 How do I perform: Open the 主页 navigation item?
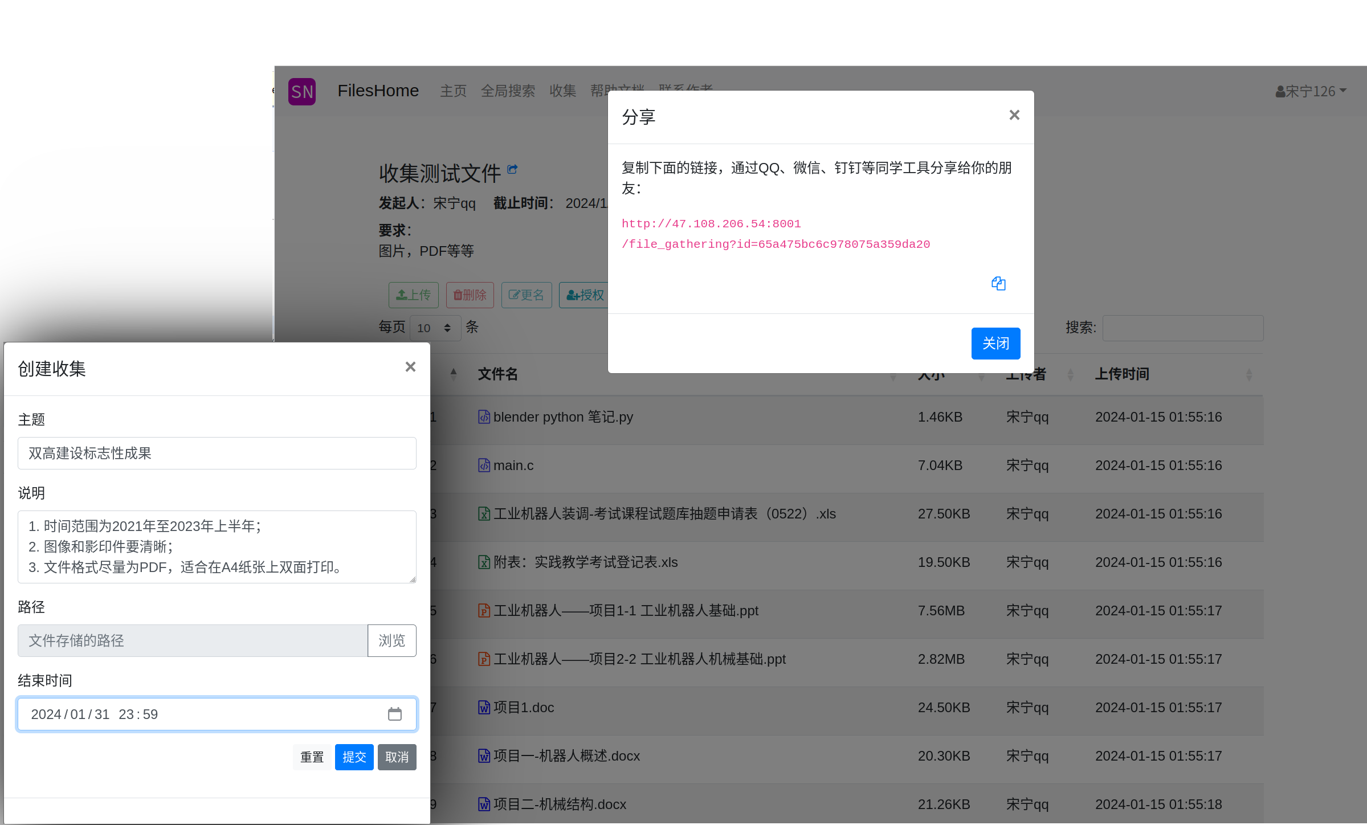(x=453, y=91)
